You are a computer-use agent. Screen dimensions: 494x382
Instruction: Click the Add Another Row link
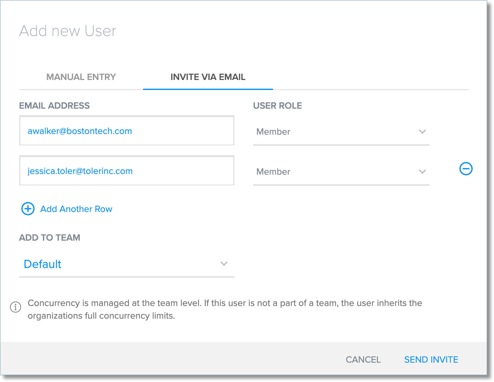(76, 209)
